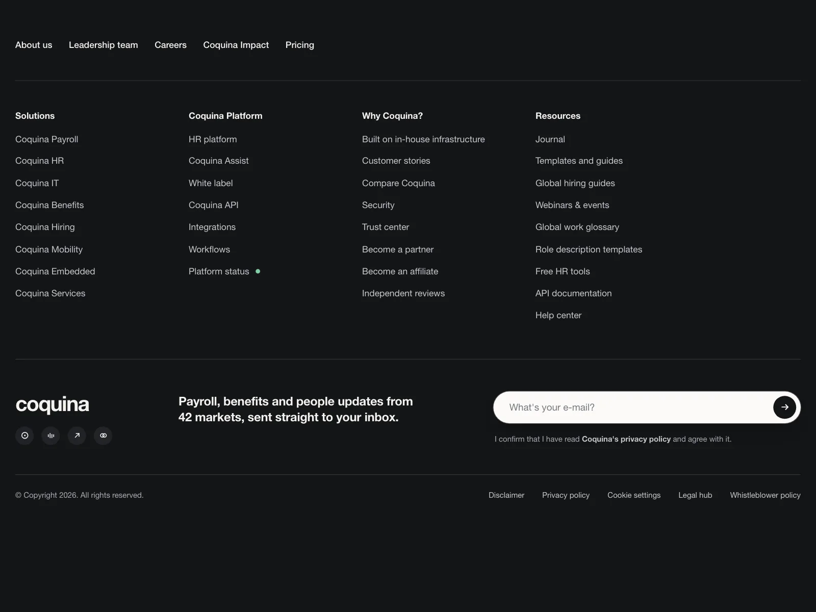Go to Free HR tools

coord(563,271)
